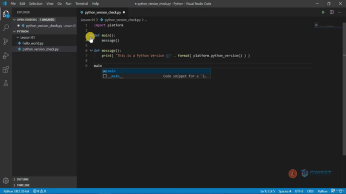Open the Edit menu
The image size is (346, 194).
[x=22, y=4]
